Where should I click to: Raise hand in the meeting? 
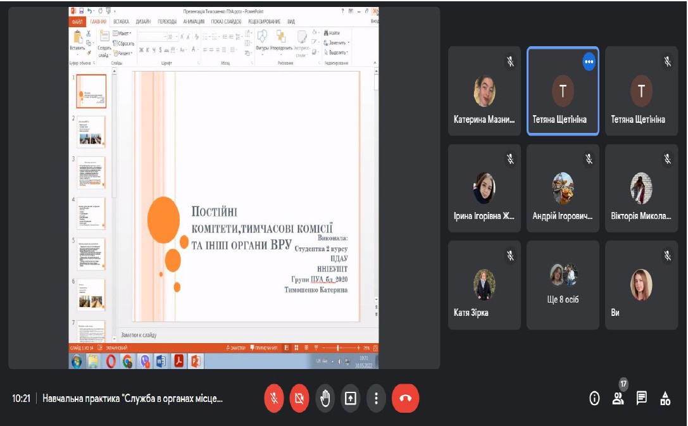coord(325,398)
